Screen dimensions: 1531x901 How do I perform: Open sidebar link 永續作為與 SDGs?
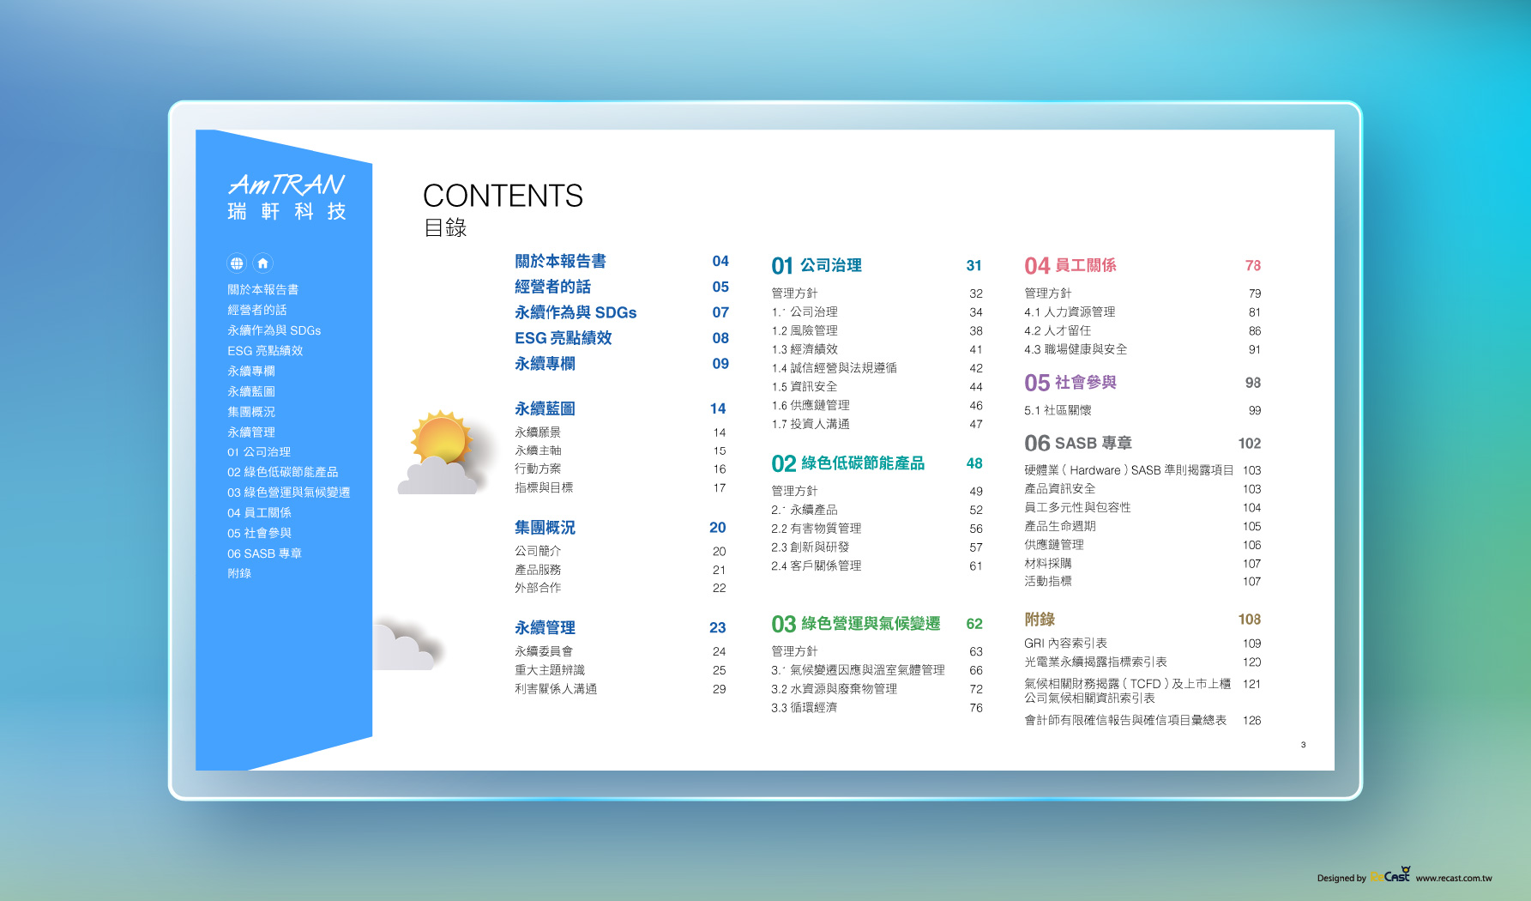click(x=274, y=330)
